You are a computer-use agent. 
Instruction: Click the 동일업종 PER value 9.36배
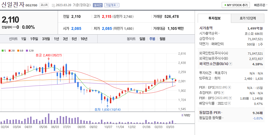[x=258, y=113]
